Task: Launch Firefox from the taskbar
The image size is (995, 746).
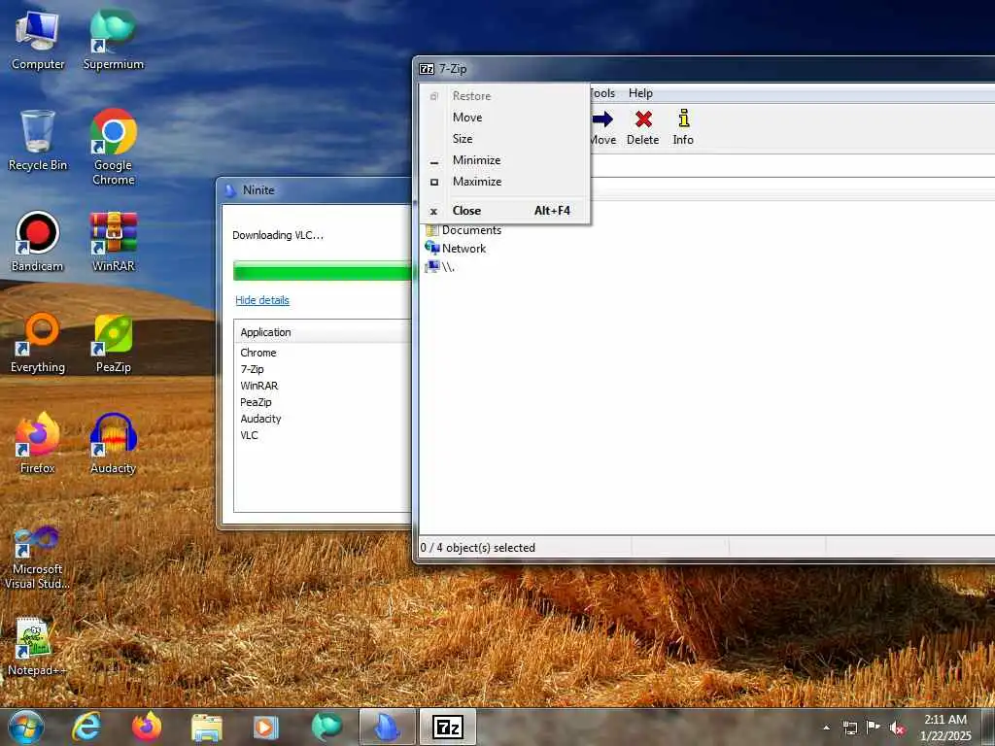Action: click(x=147, y=727)
